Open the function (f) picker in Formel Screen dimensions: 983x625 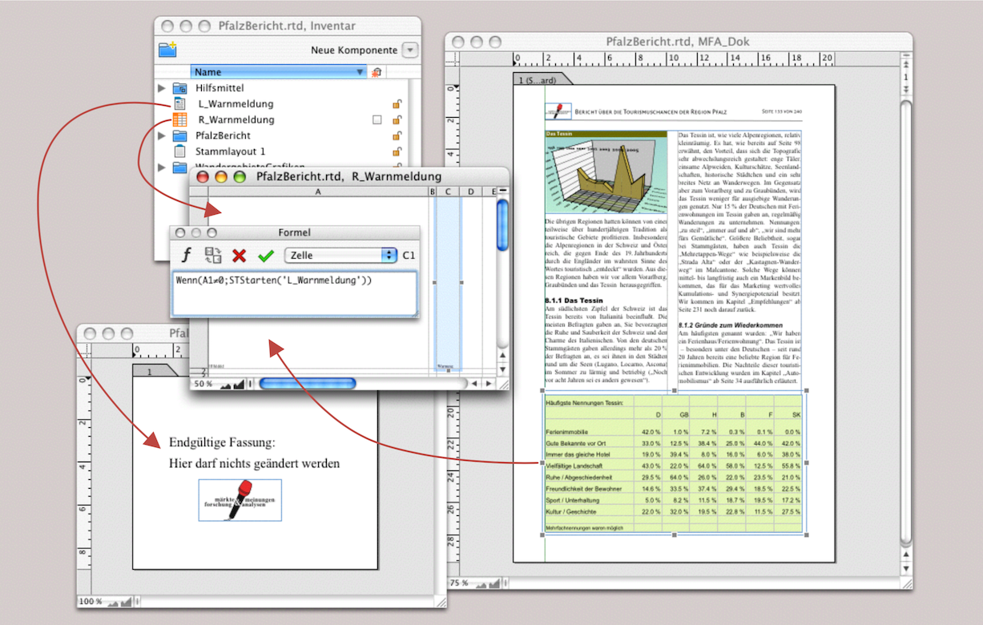point(187,256)
